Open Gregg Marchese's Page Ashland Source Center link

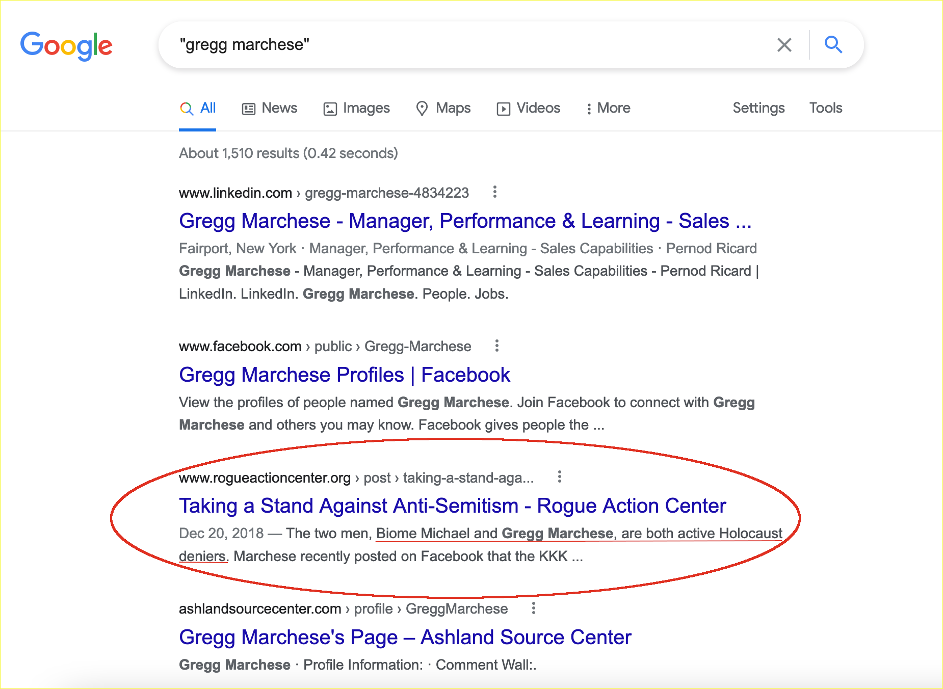[x=405, y=637]
